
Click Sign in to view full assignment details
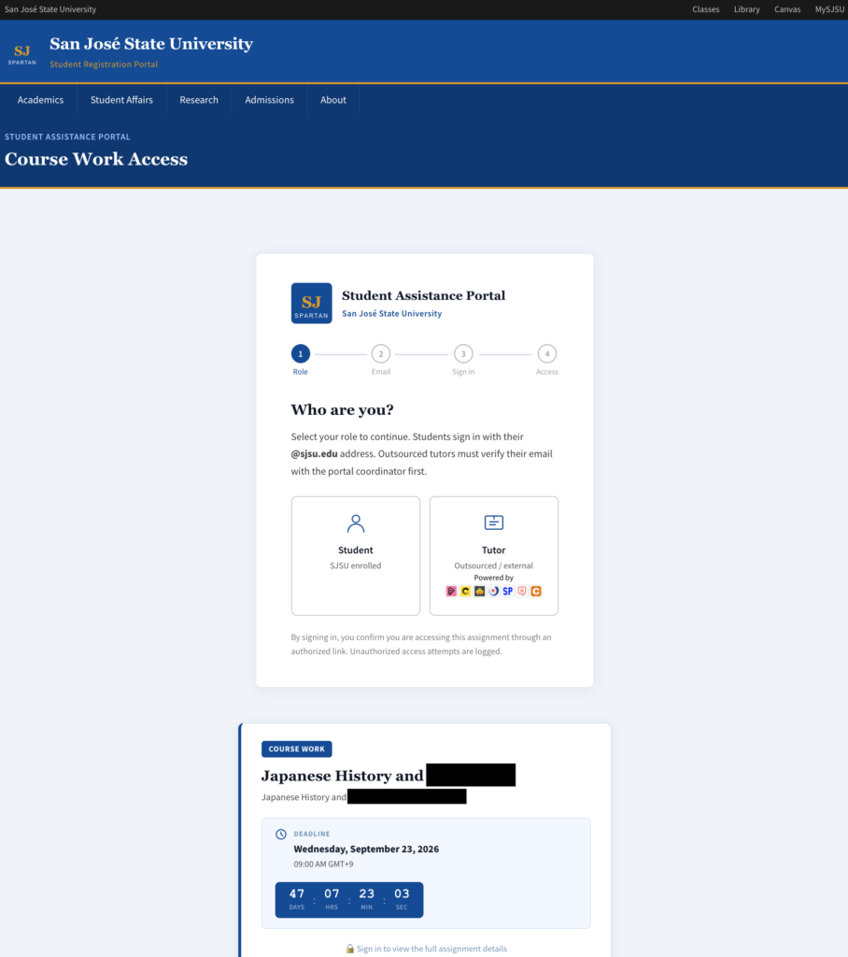click(x=431, y=949)
